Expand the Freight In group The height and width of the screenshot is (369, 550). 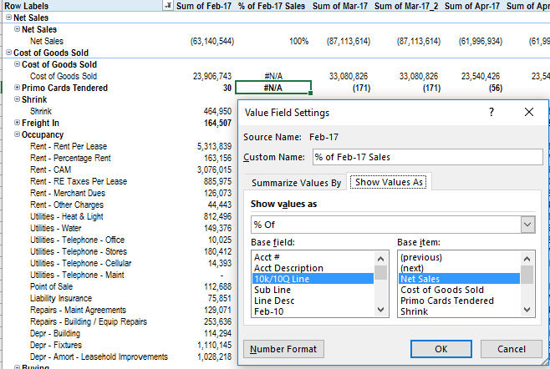click(x=18, y=123)
